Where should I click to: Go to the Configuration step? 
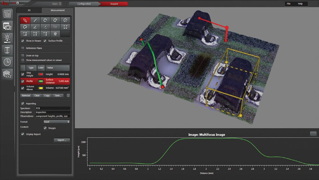(x=84, y=4)
